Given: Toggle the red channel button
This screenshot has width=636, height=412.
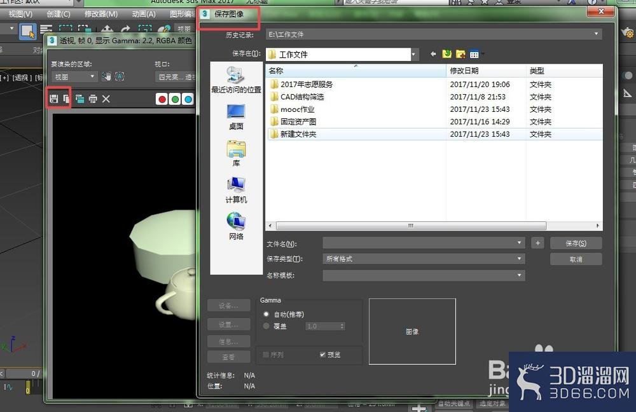Looking at the screenshot, I should (x=162, y=99).
